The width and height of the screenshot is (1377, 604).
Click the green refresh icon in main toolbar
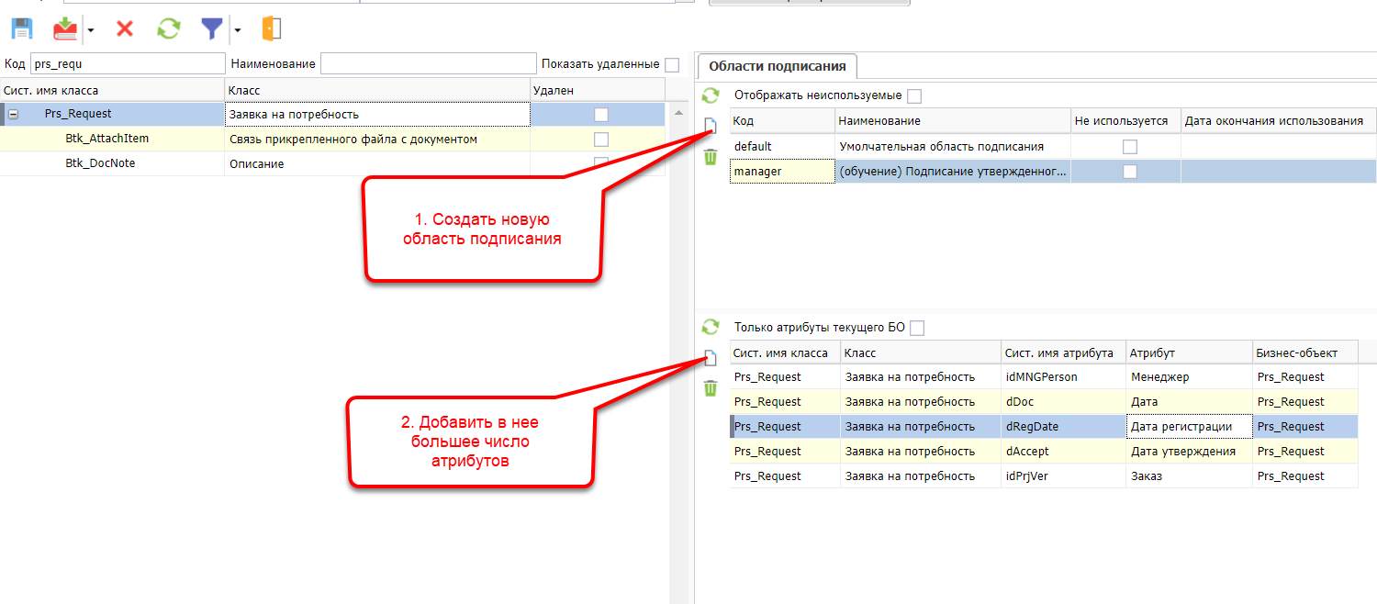(x=168, y=28)
